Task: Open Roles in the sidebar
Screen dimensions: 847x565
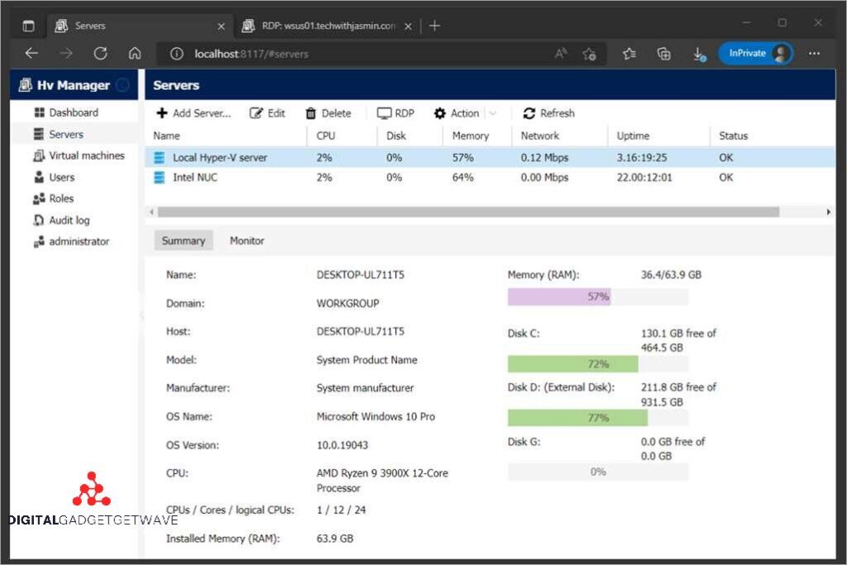Action: click(60, 199)
